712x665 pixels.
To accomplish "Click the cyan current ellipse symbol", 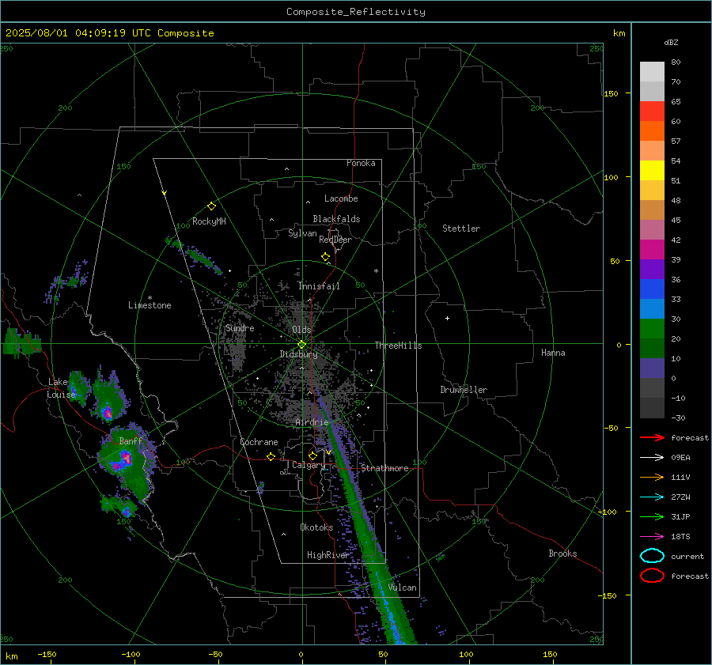I will [x=652, y=556].
